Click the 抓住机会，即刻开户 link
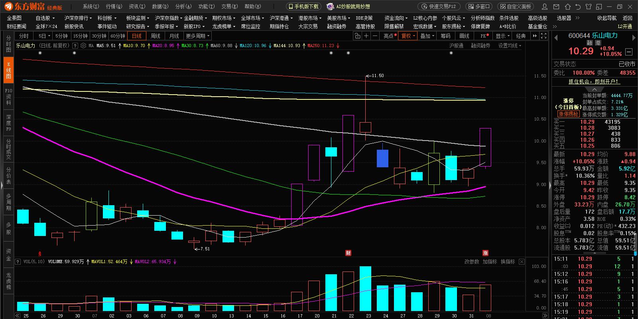This screenshot has width=638, height=319. pos(593,81)
